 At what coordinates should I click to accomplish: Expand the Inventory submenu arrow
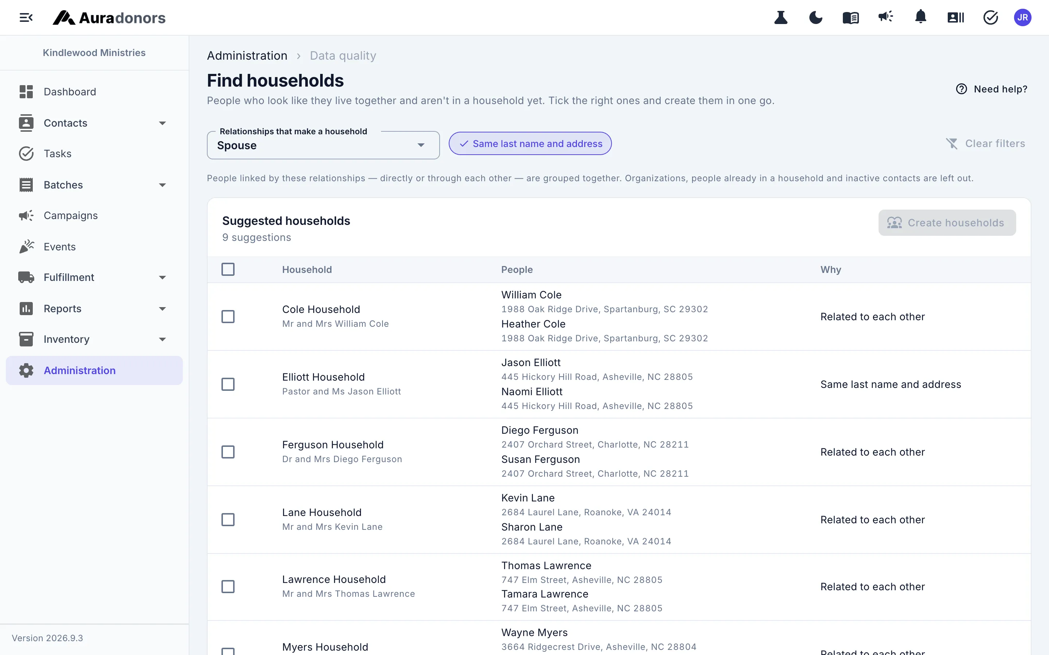(162, 339)
